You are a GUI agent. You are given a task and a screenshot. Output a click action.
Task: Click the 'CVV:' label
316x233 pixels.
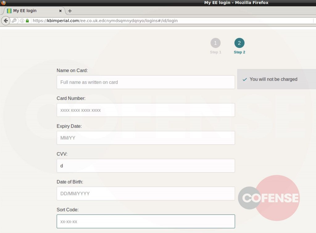pos(62,154)
